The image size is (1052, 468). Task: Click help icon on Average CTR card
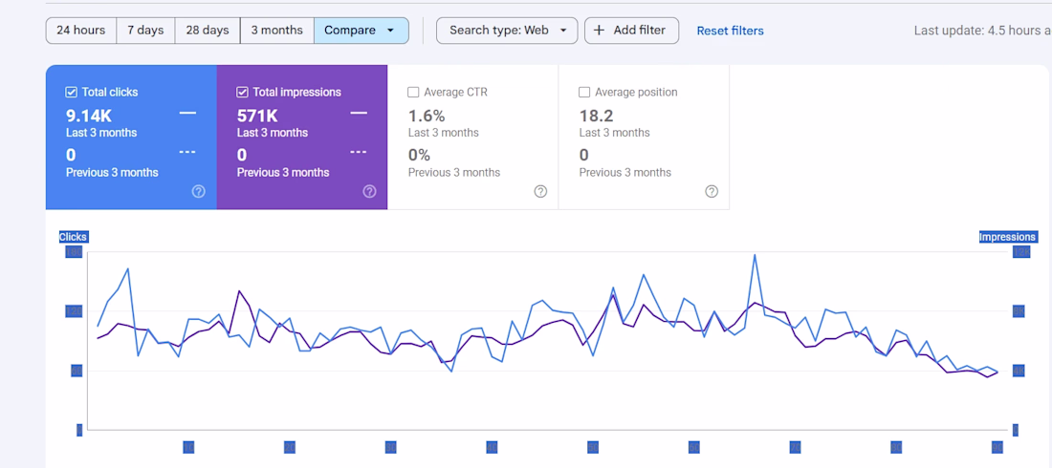[x=540, y=191]
